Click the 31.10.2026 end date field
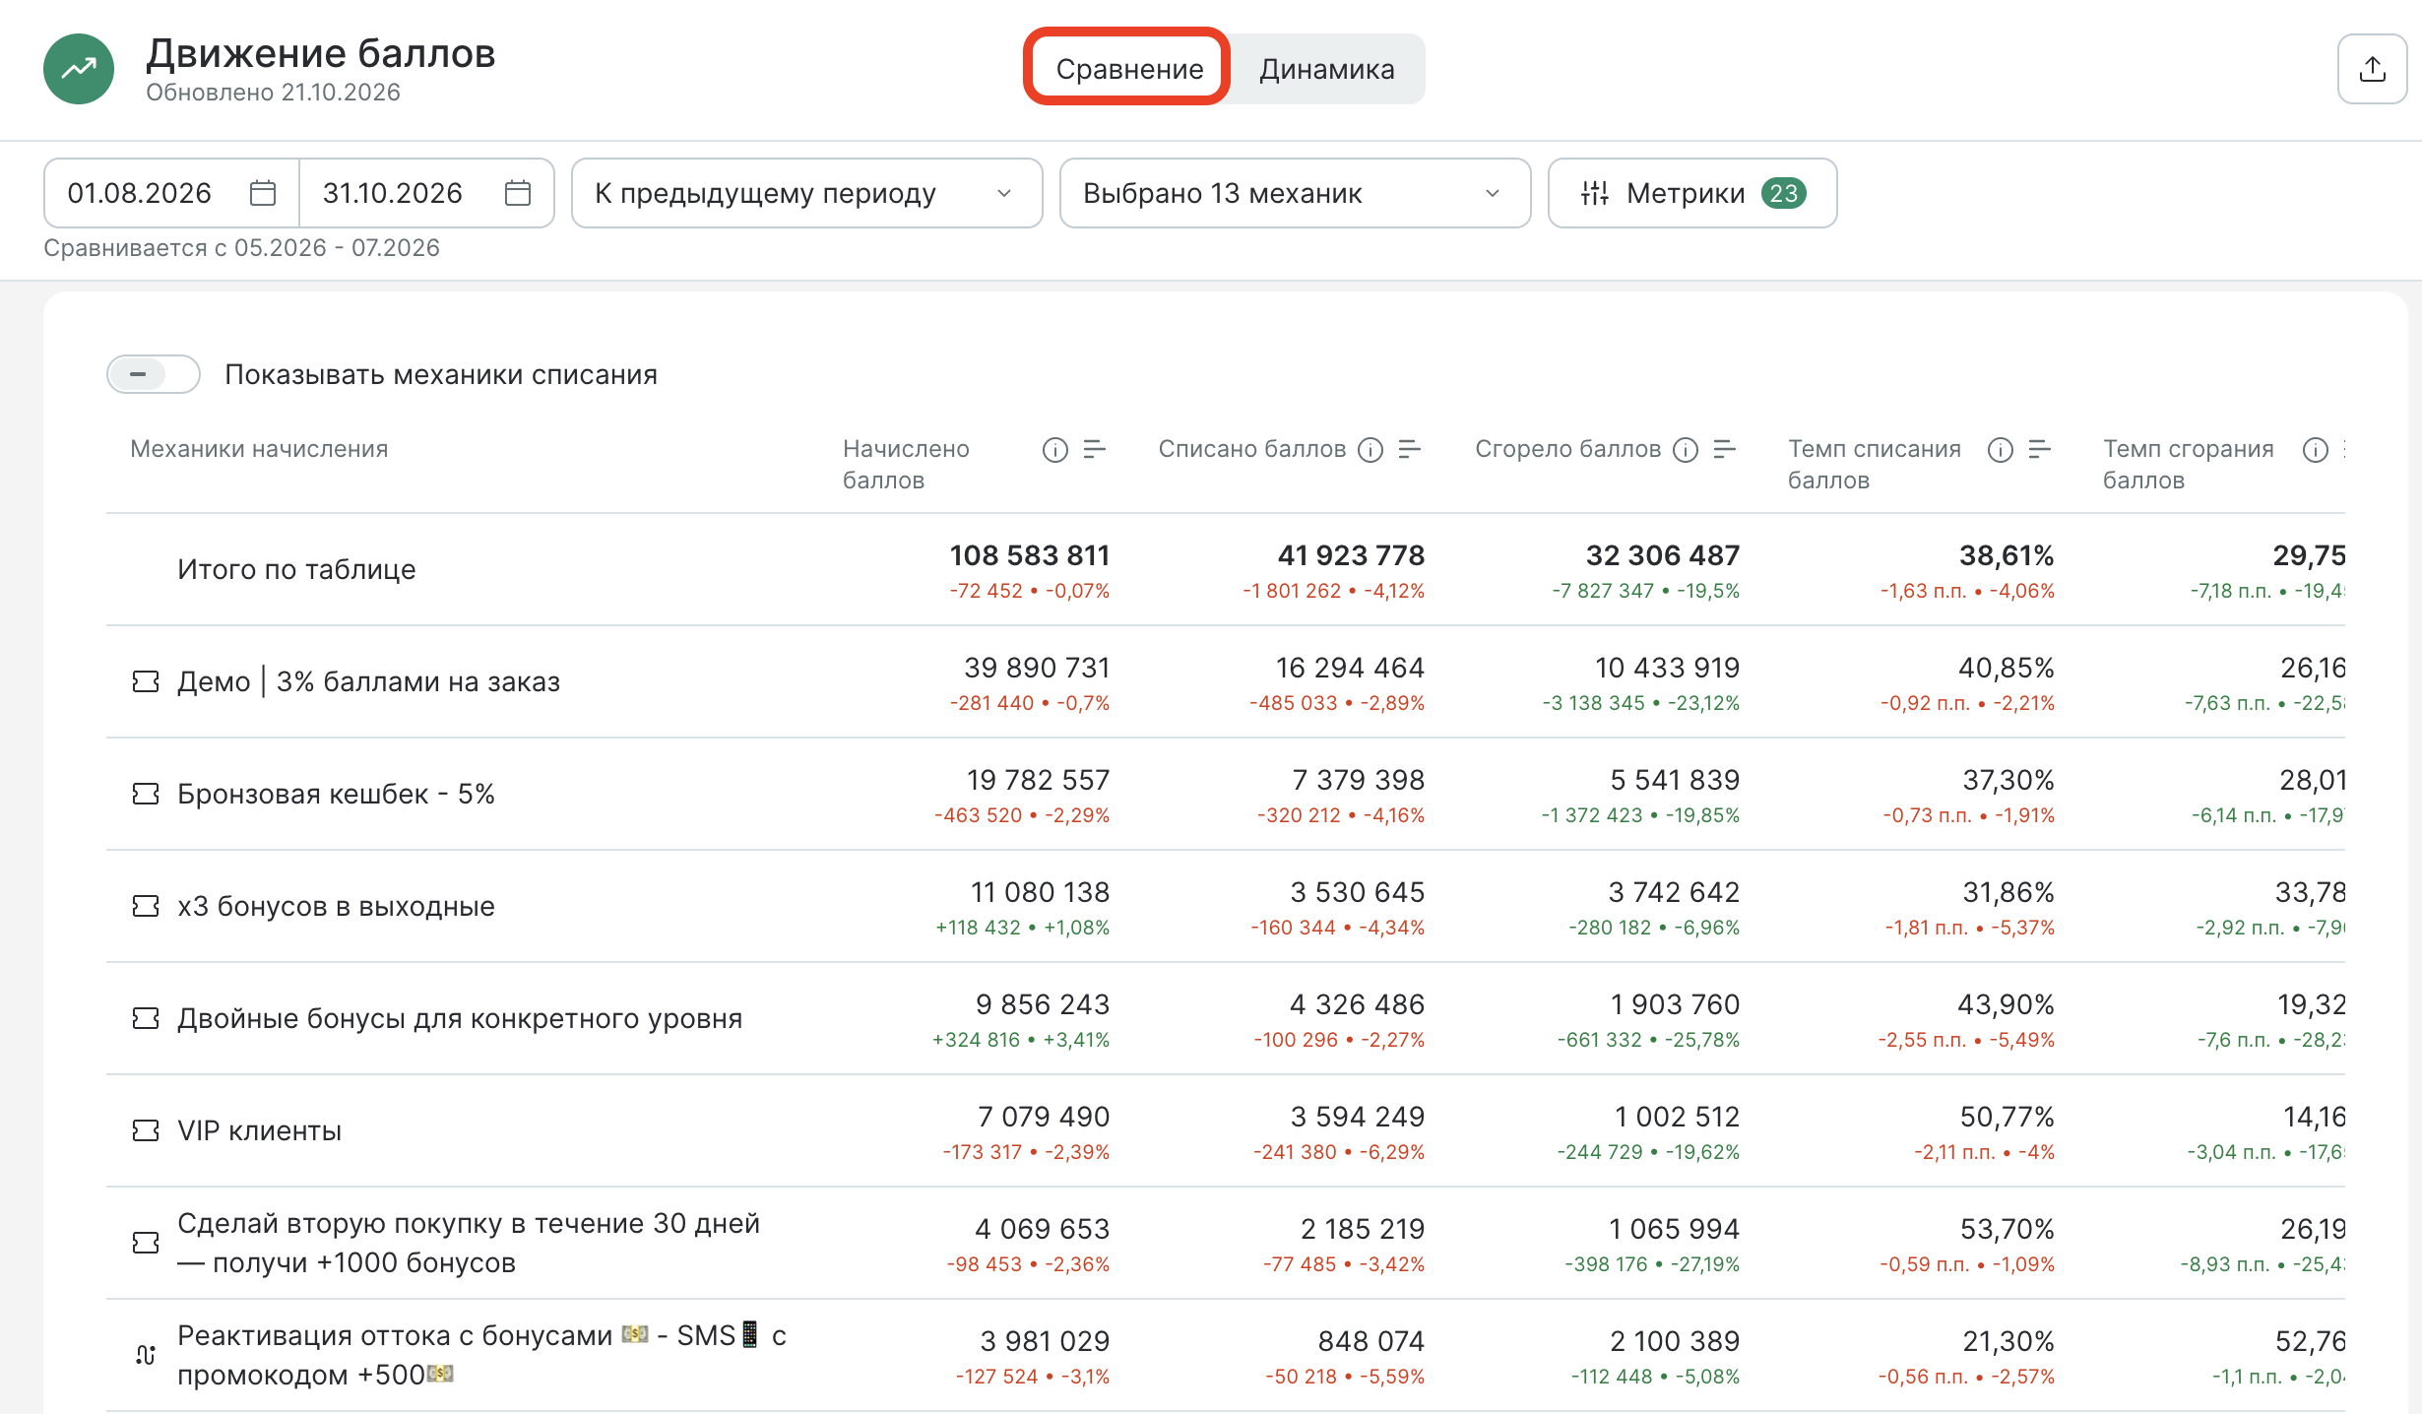 pyautogui.click(x=426, y=193)
